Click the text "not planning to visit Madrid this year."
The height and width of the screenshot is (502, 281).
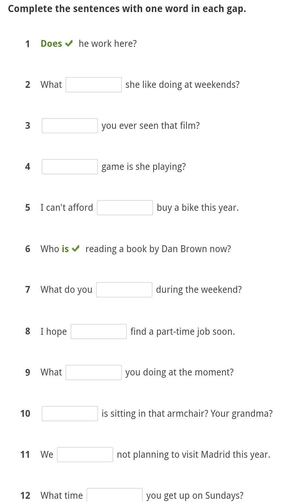(x=194, y=455)
